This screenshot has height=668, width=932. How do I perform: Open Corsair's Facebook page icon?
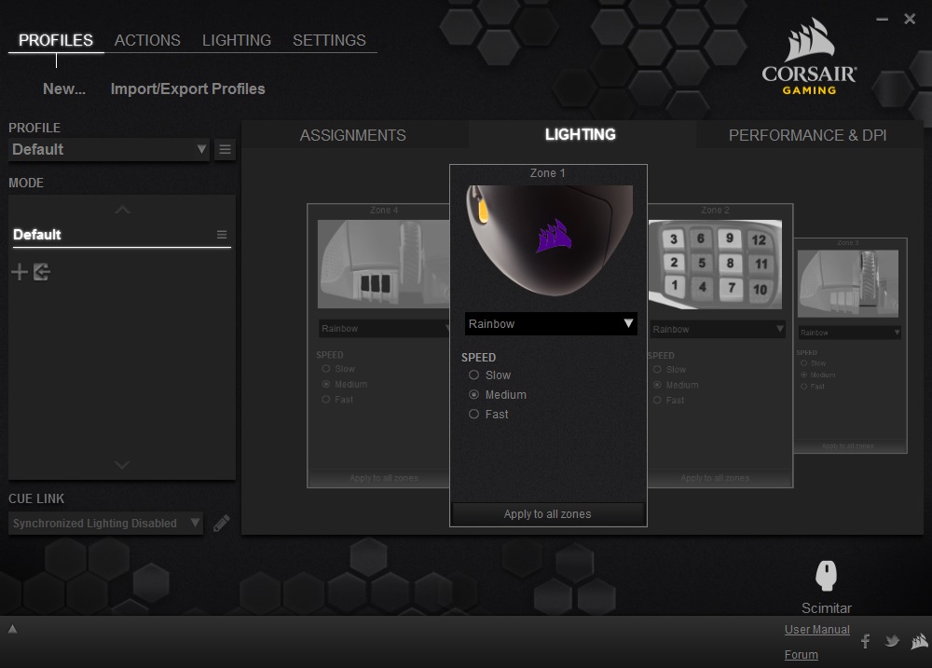pyautogui.click(x=866, y=641)
